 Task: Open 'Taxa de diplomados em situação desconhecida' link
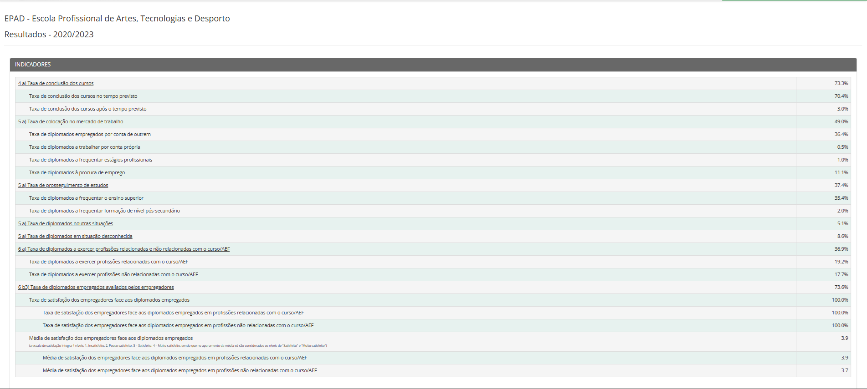coord(75,236)
